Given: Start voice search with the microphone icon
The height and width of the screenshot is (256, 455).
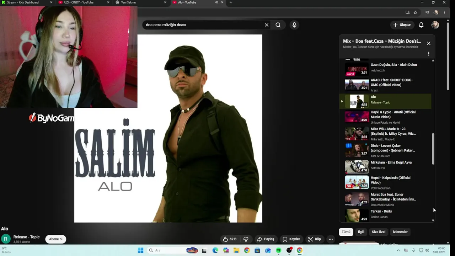Looking at the screenshot, I should 294,25.
